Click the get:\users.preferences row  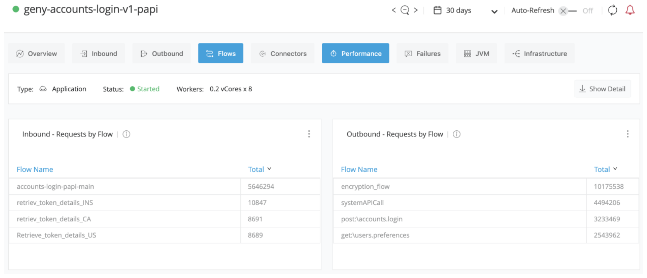(486, 235)
